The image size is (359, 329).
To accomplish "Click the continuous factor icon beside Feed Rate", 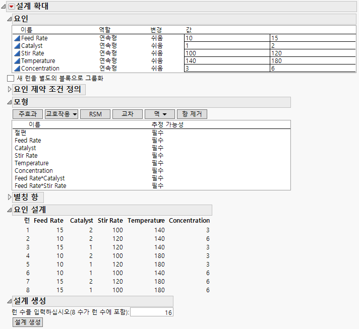I will [x=17, y=38].
